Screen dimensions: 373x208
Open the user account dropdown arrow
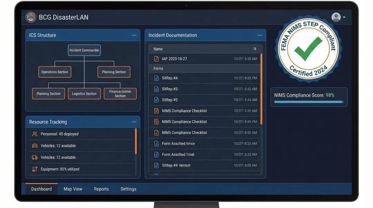point(344,17)
